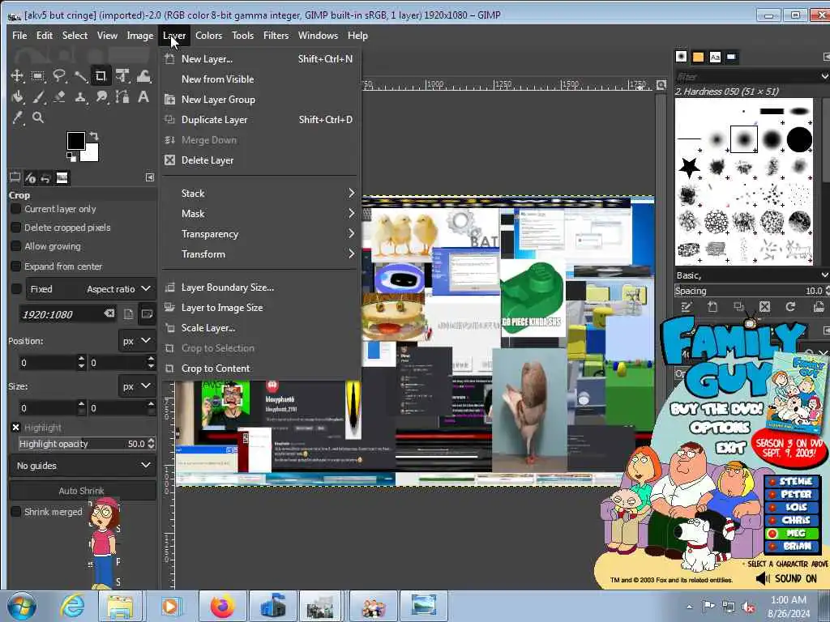Choose Delete Layer menu entry
The image size is (830, 622).
260,160
